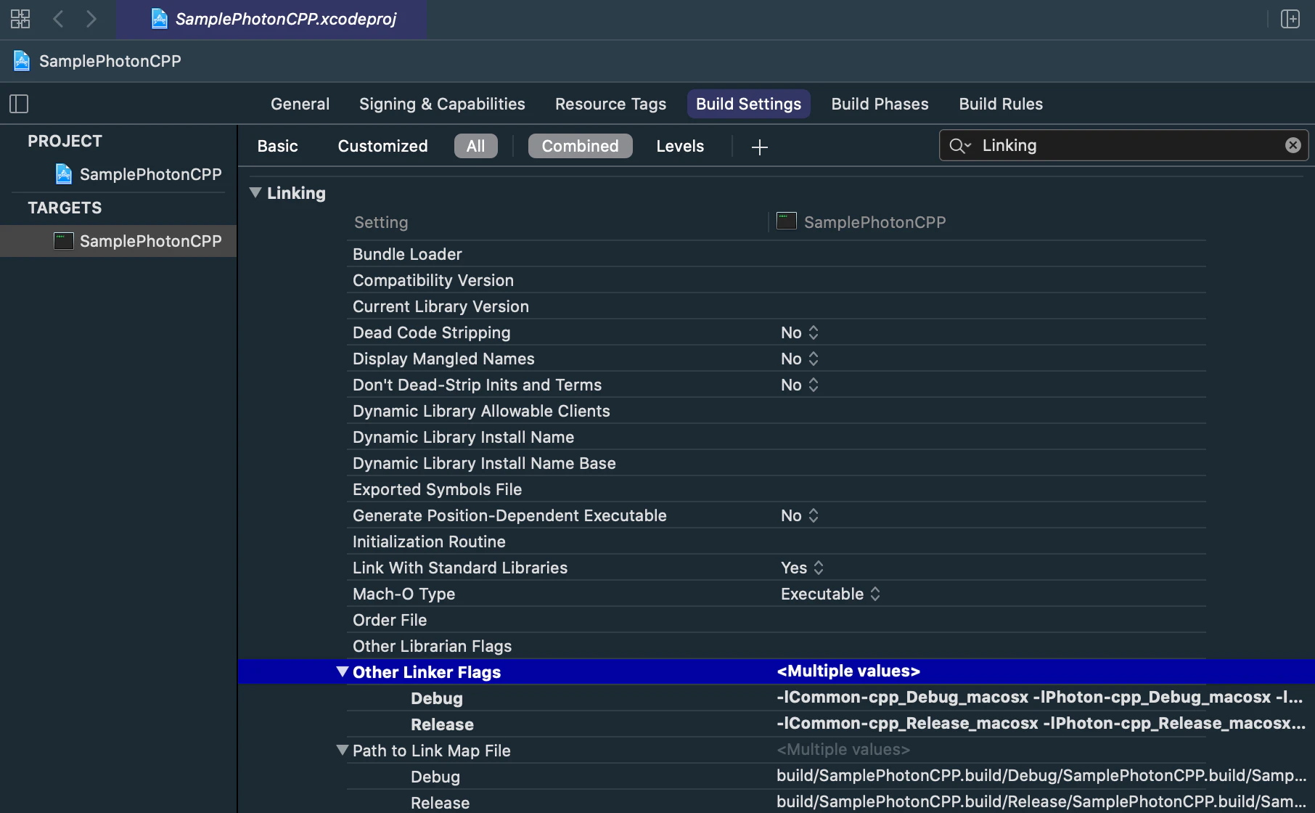Select Release under Path to Link Map File
Image resolution: width=1315 pixels, height=813 pixels.
pyautogui.click(x=440, y=803)
